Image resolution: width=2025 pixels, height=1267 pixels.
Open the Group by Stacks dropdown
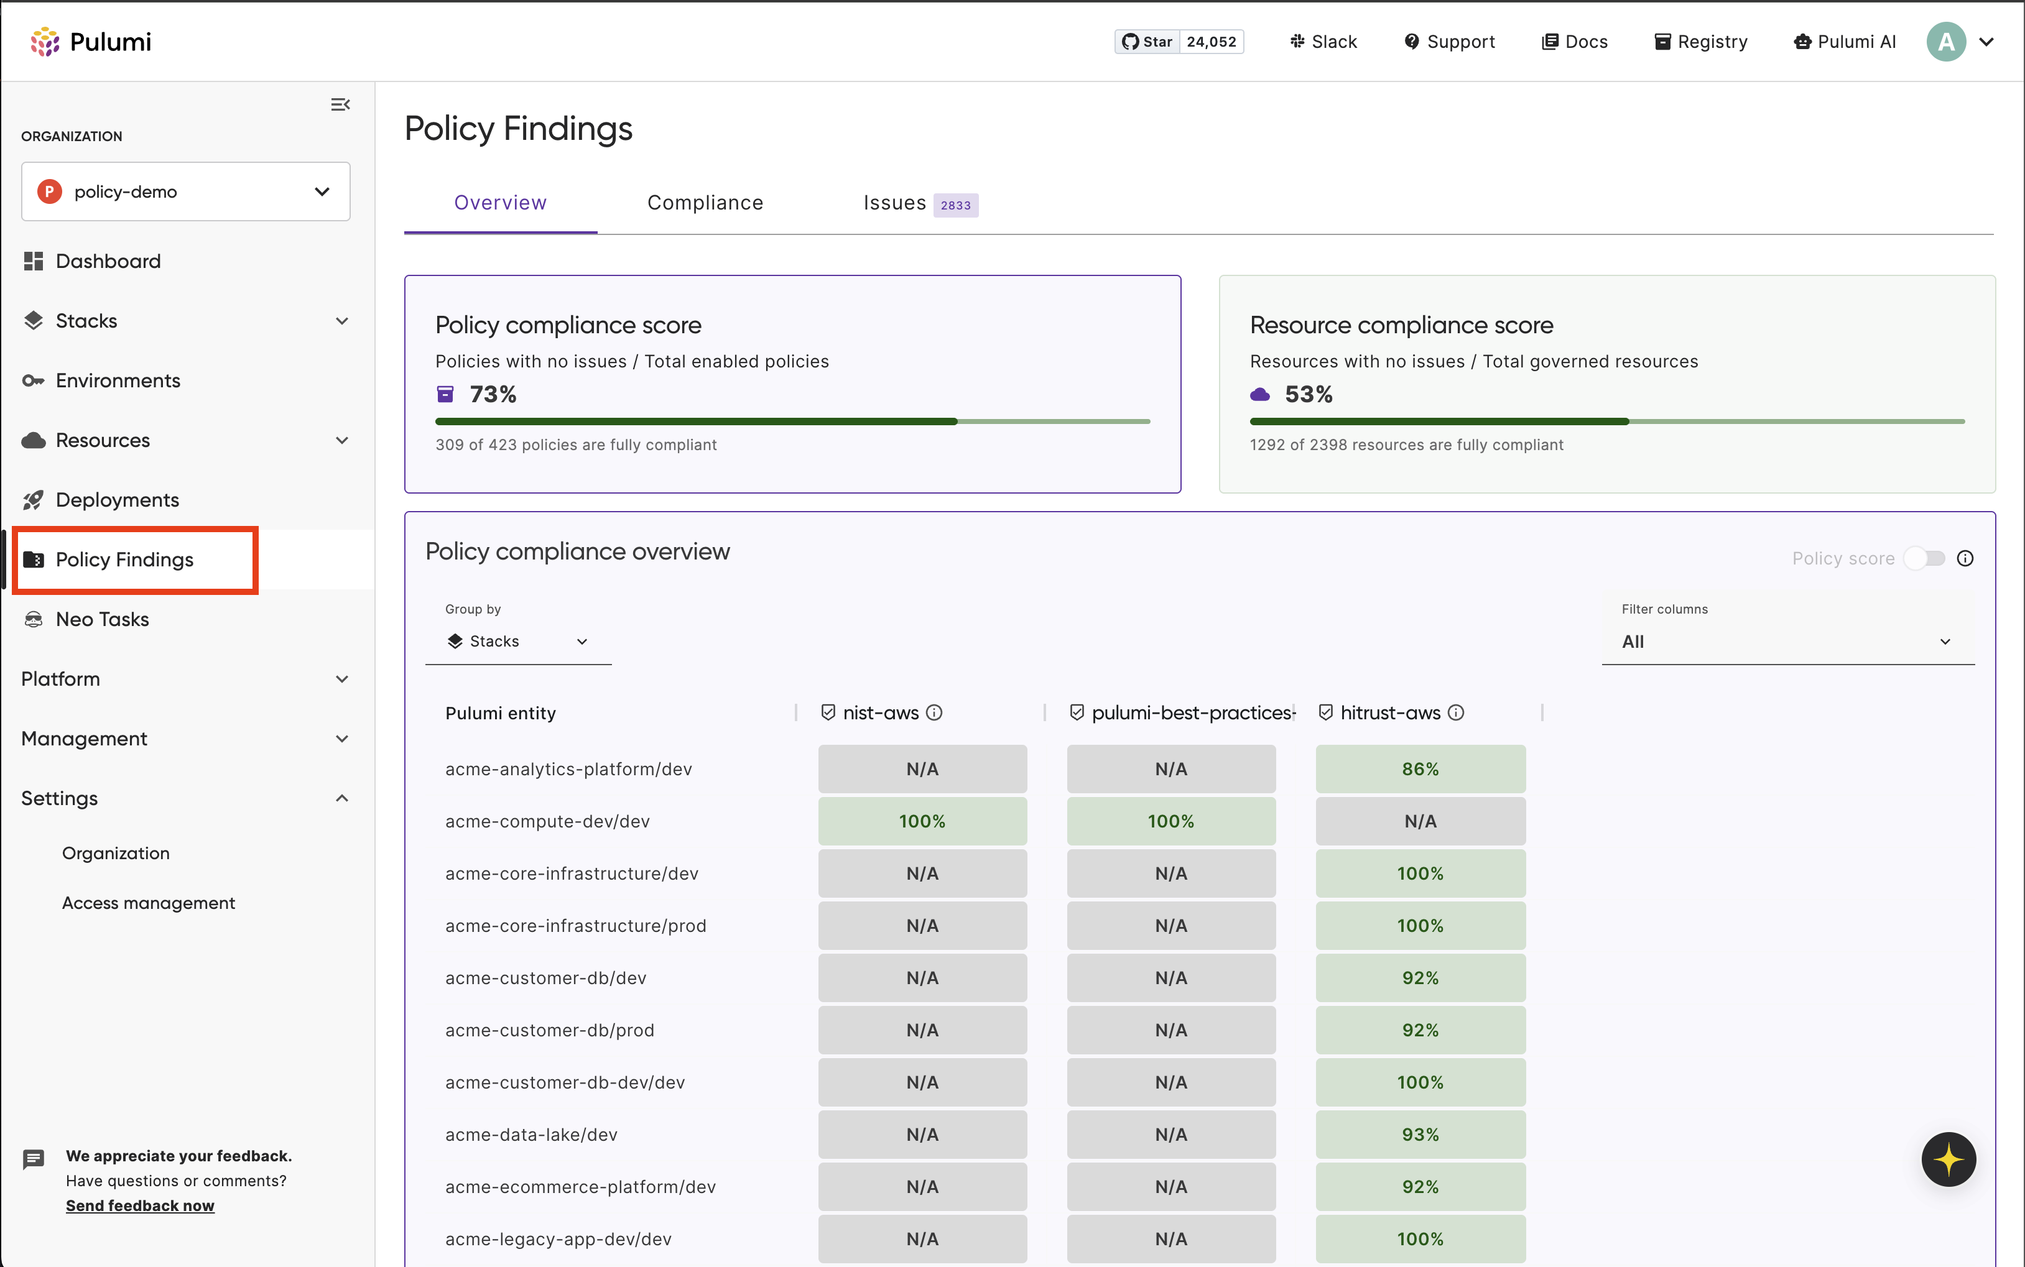517,641
